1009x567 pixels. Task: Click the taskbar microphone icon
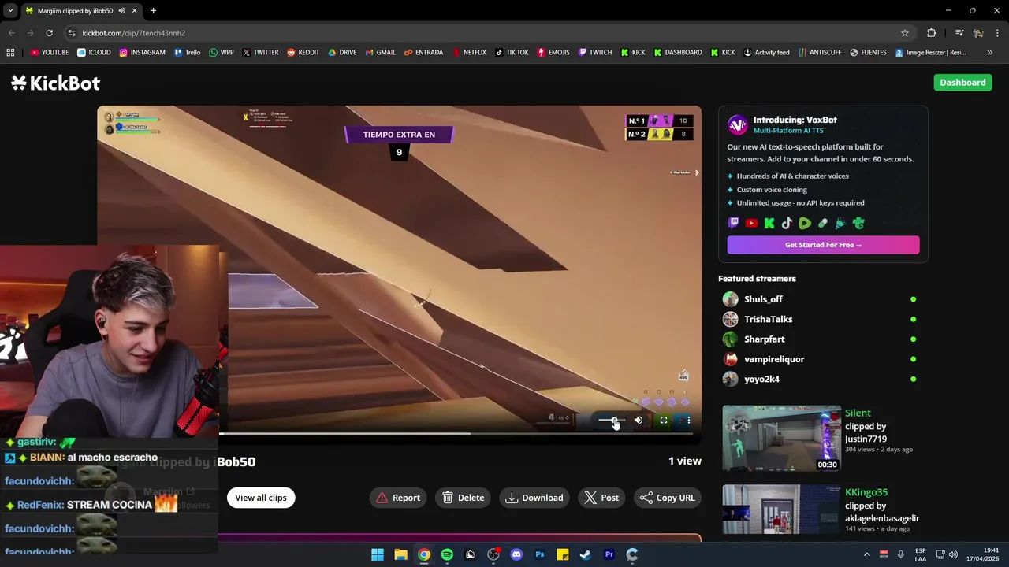click(900, 555)
